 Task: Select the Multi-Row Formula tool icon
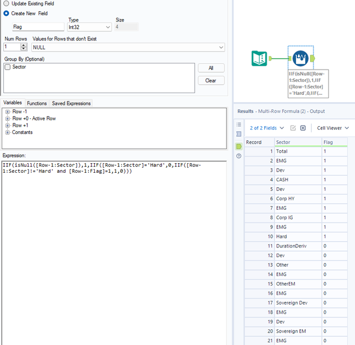pos(301,58)
